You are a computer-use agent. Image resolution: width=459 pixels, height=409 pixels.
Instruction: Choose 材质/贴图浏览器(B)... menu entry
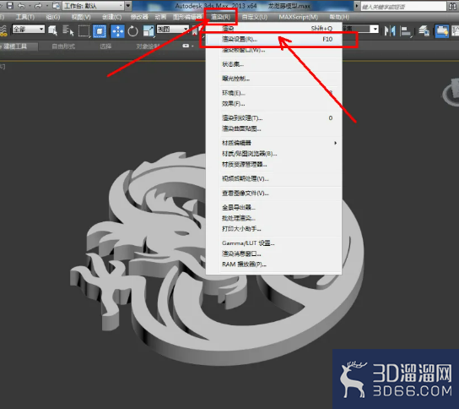pyautogui.click(x=274, y=153)
